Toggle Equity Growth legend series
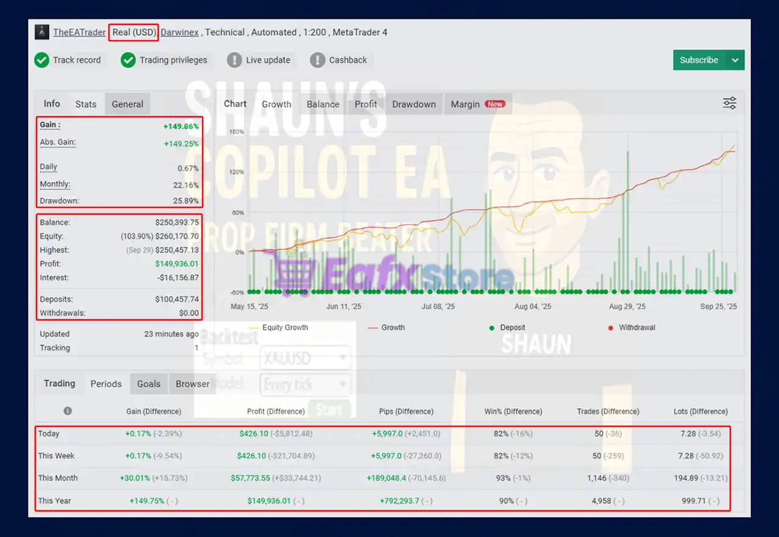 tap(278, 327)
